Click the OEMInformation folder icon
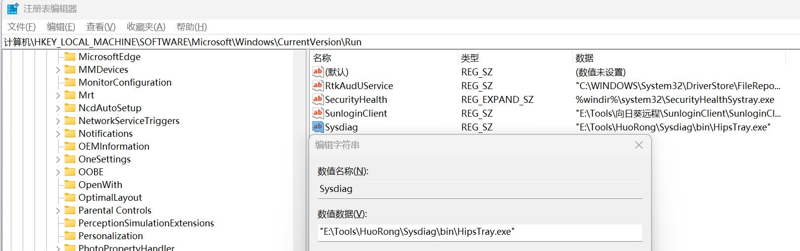Screen dimensions: 800x251 70,146
